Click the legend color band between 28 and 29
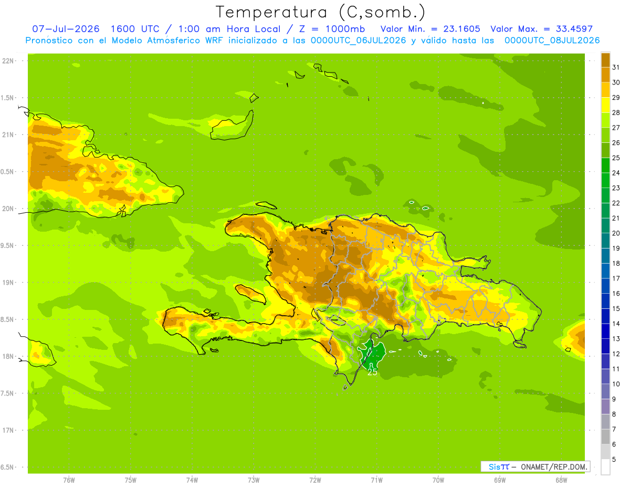 tap(605, 105)
